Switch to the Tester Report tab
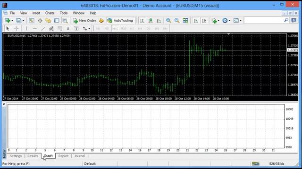 (x=63, y=156)
